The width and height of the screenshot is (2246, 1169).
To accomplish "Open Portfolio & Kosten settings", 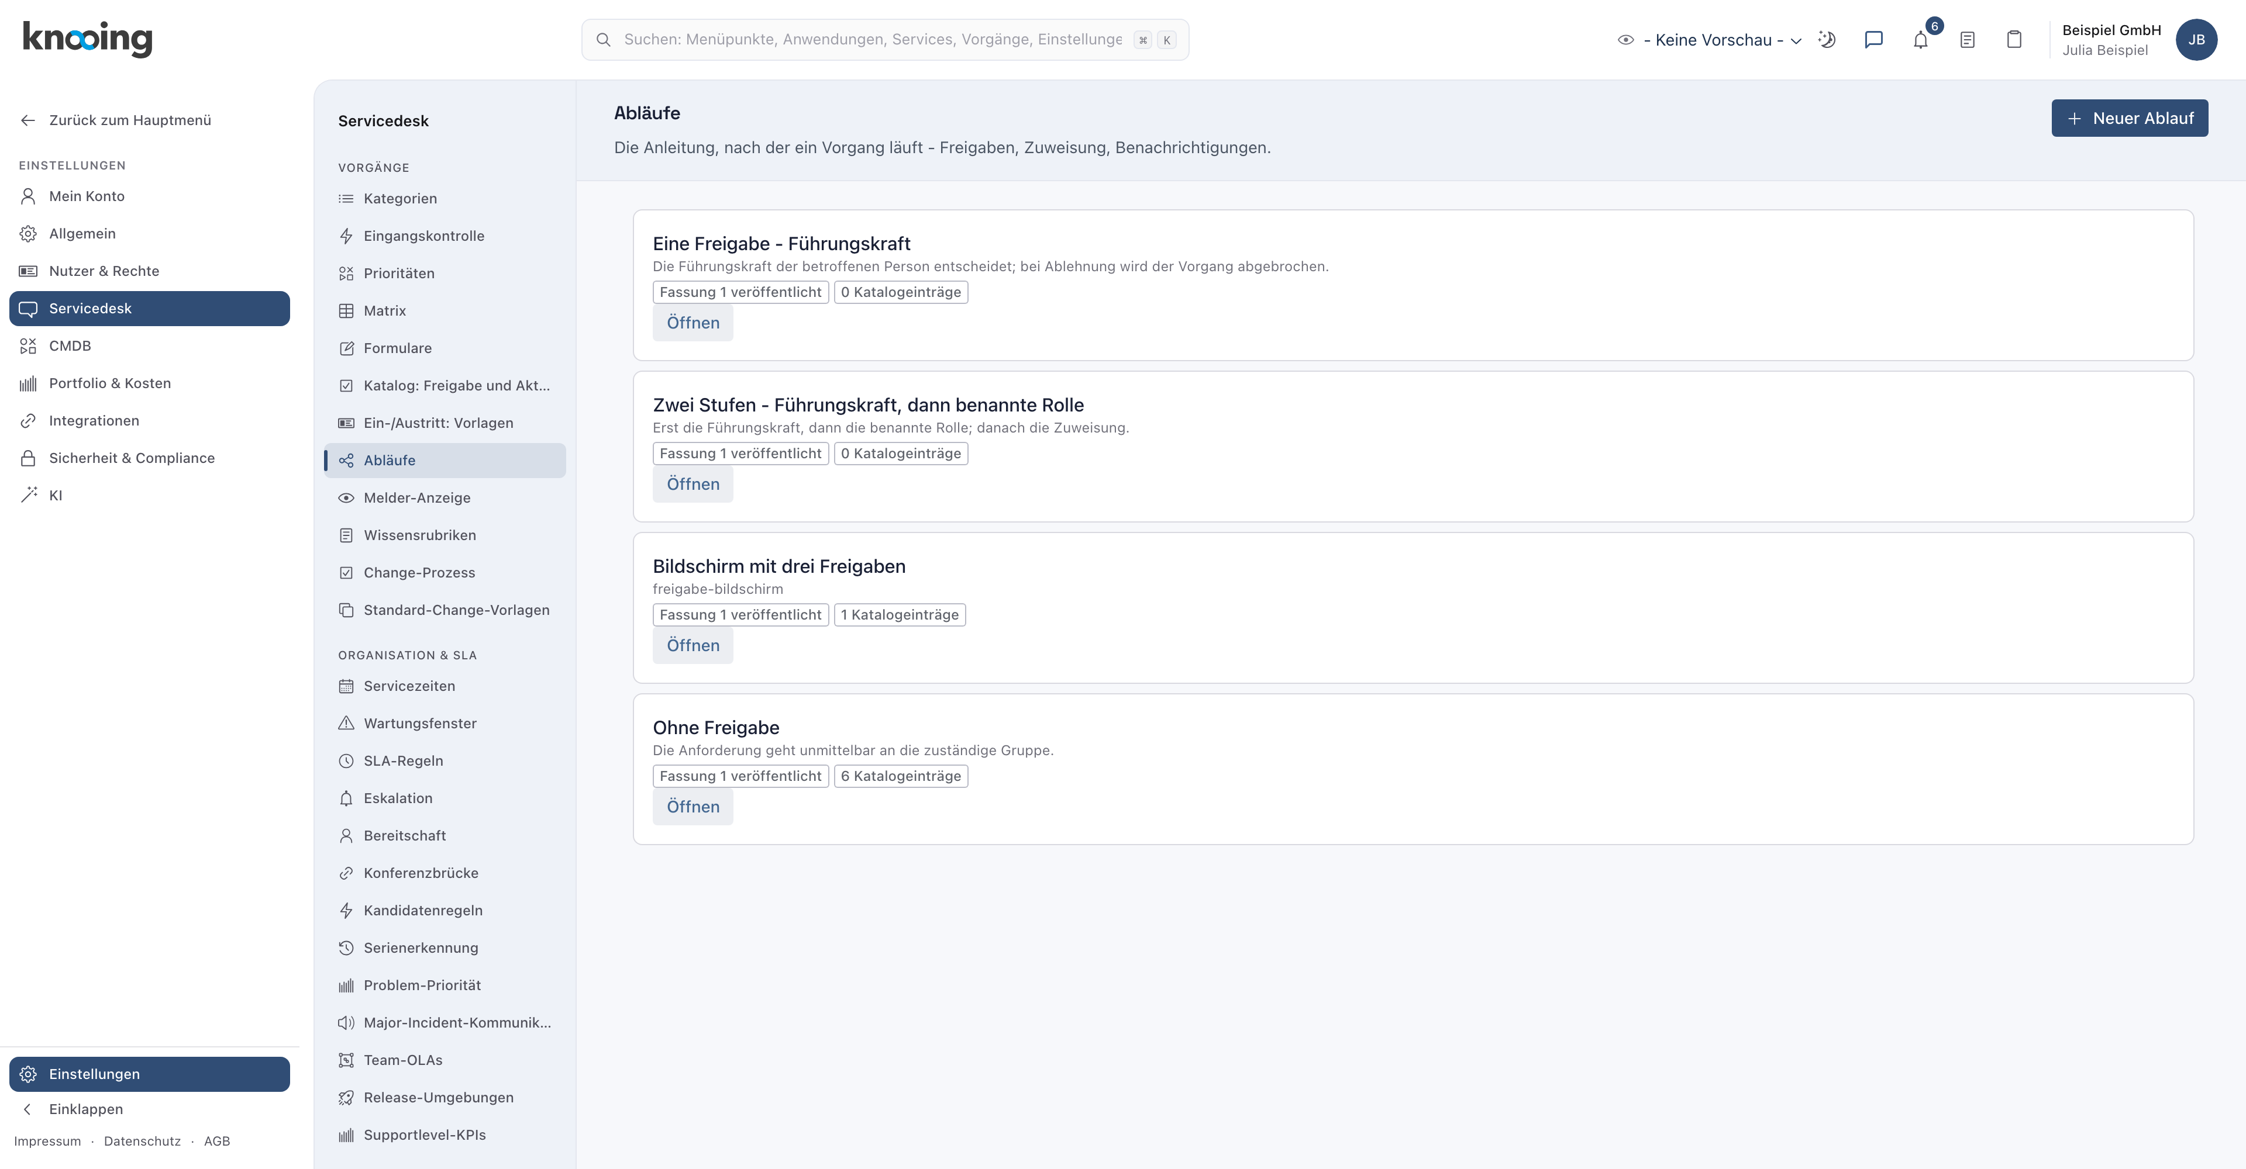I will (x=149, y=383).
